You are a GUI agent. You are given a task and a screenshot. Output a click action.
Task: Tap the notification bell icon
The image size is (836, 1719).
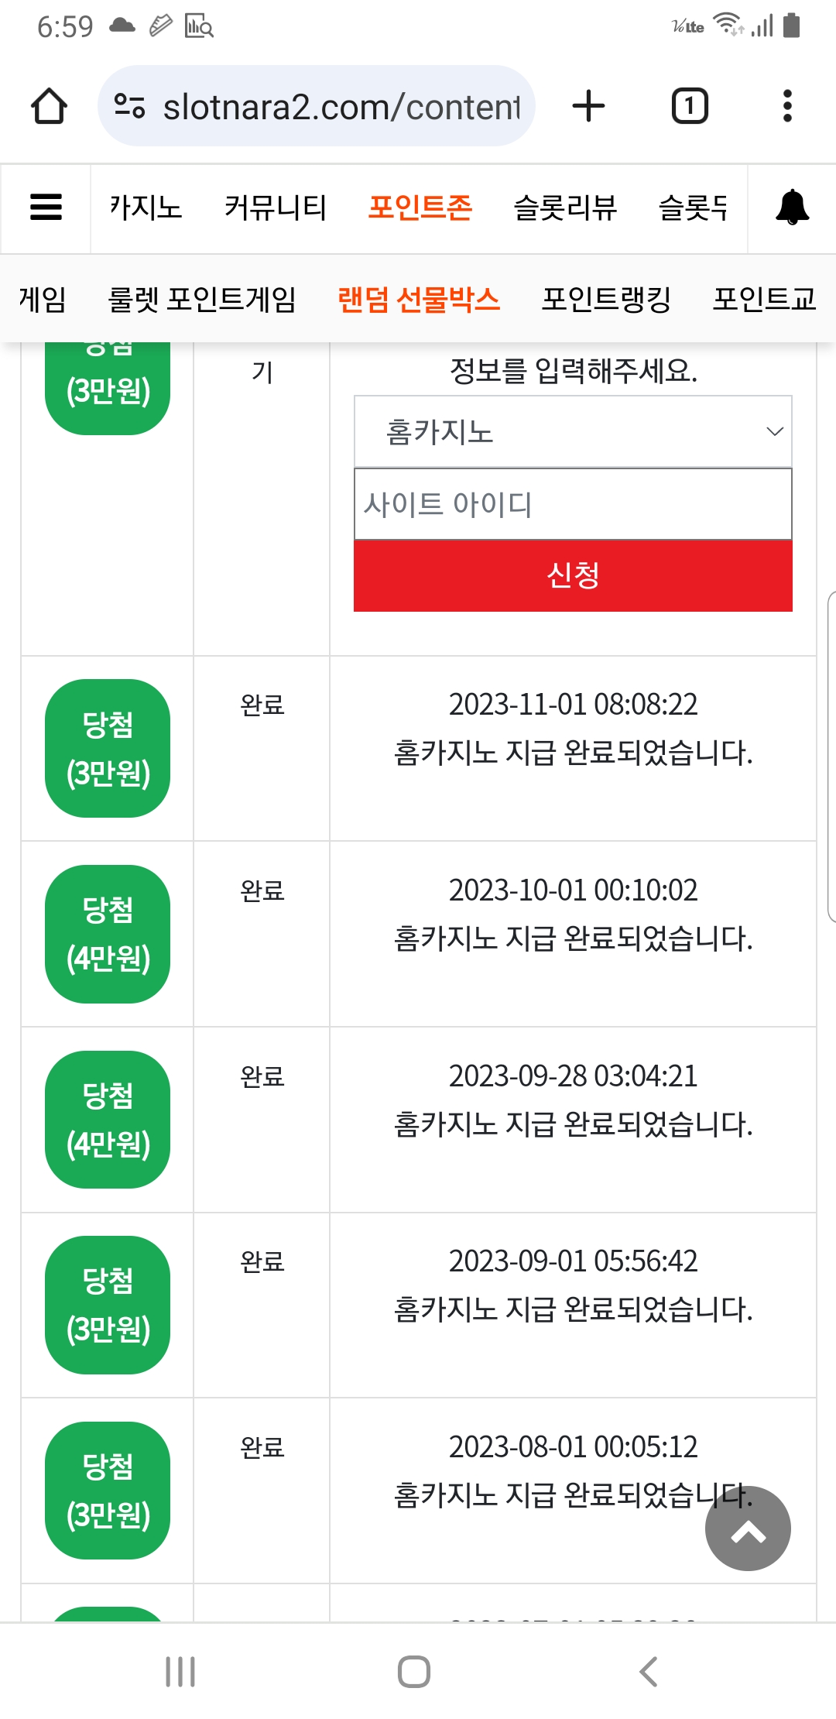792,208
